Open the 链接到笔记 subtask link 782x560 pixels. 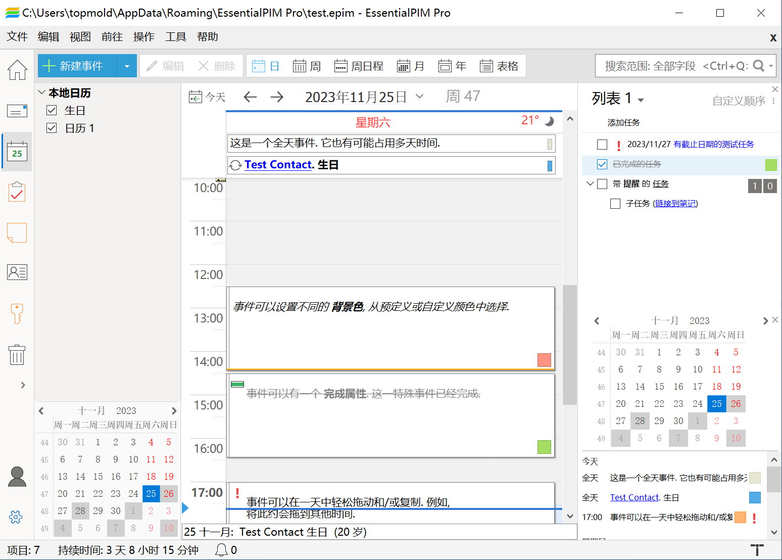(675, 204)
